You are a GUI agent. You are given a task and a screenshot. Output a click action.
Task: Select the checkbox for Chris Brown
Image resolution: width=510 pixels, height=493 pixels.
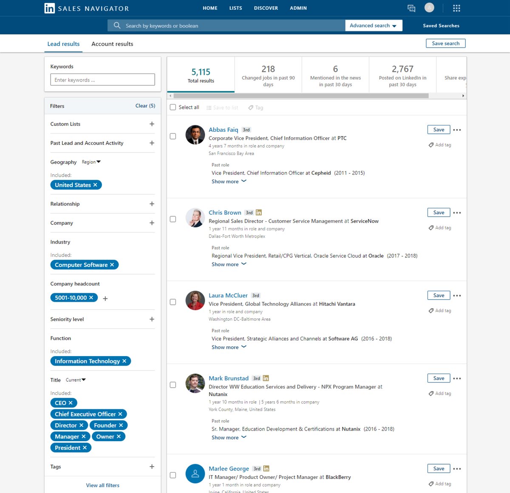173,219
